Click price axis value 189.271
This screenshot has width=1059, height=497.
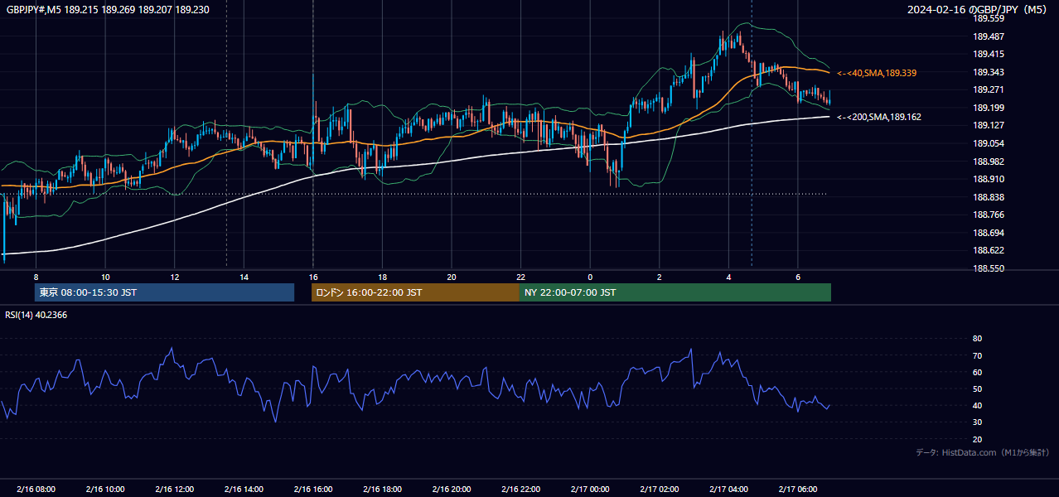(x=989, y=89)
